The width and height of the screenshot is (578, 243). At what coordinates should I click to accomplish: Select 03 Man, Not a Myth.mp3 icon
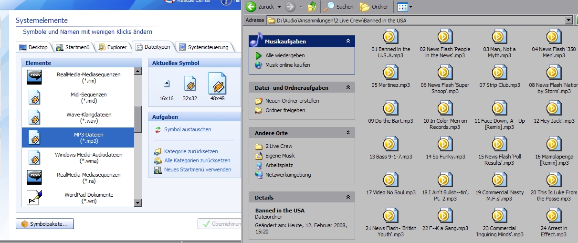point(499,36)
